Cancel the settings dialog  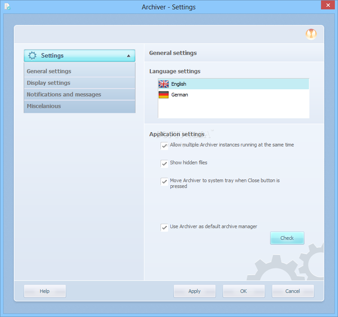coord(293,291)
